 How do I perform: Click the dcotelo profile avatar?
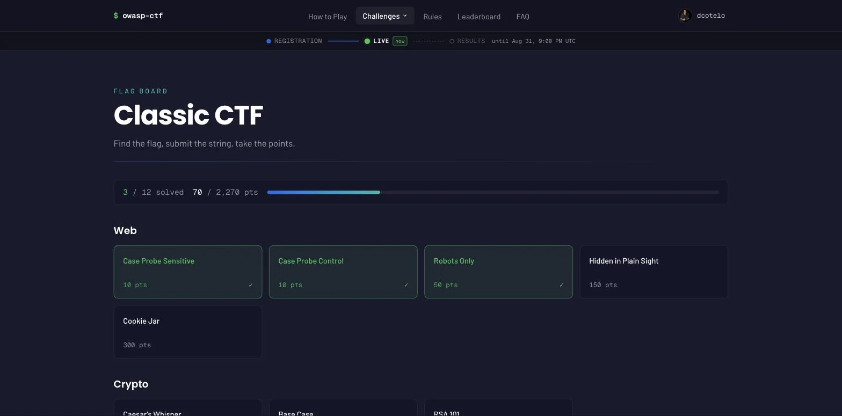685,16
